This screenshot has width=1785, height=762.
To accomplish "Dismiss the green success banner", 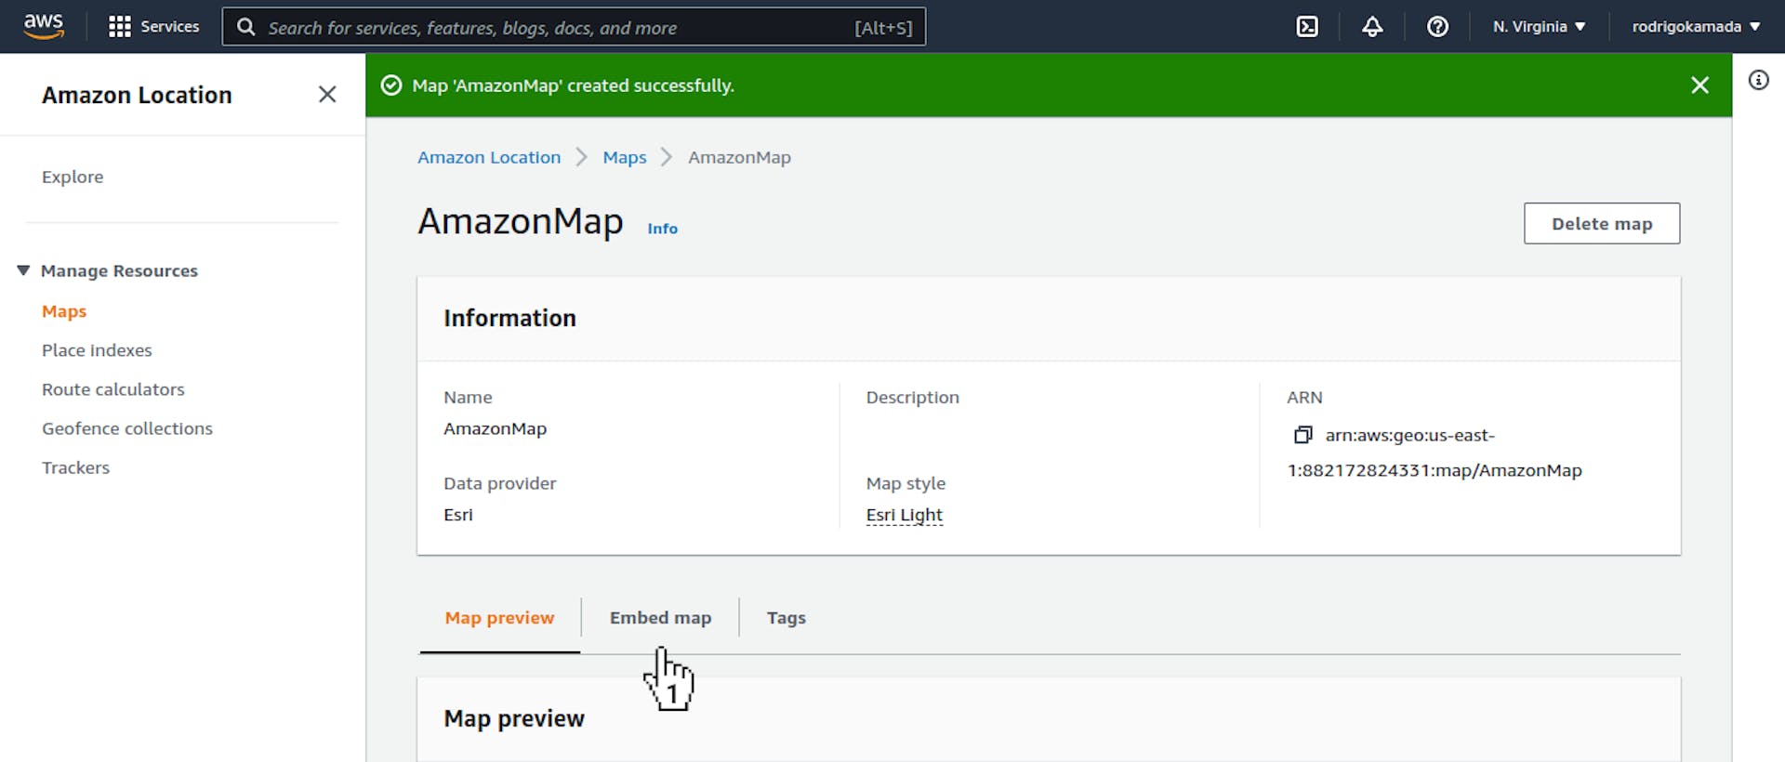I will tap(1699, 85).
